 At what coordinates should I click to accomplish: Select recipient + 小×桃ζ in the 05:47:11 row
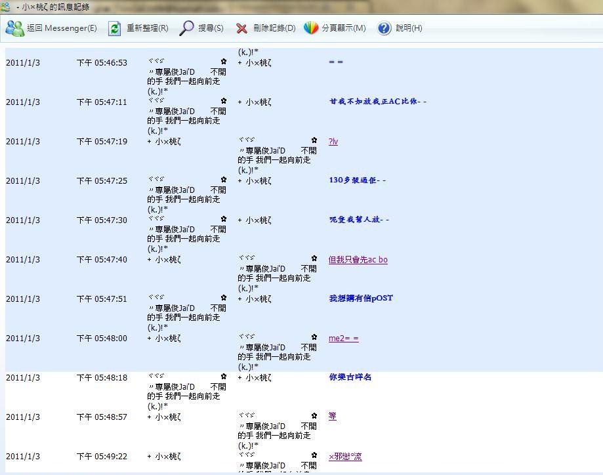pyautogui.click(x=255, y=102)
